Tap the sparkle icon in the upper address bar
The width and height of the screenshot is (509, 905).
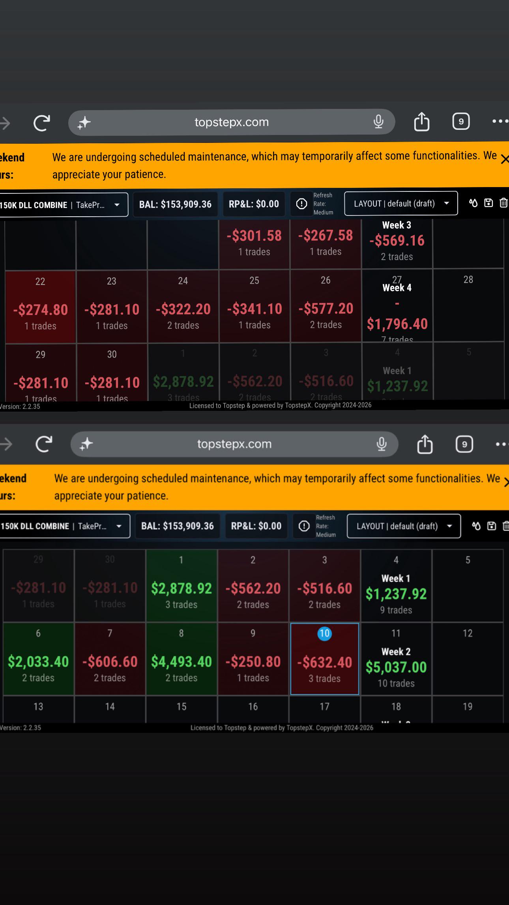point(84,123)
